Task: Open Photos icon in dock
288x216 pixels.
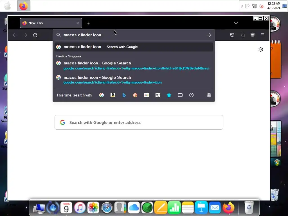Action: tap(93, 208)
